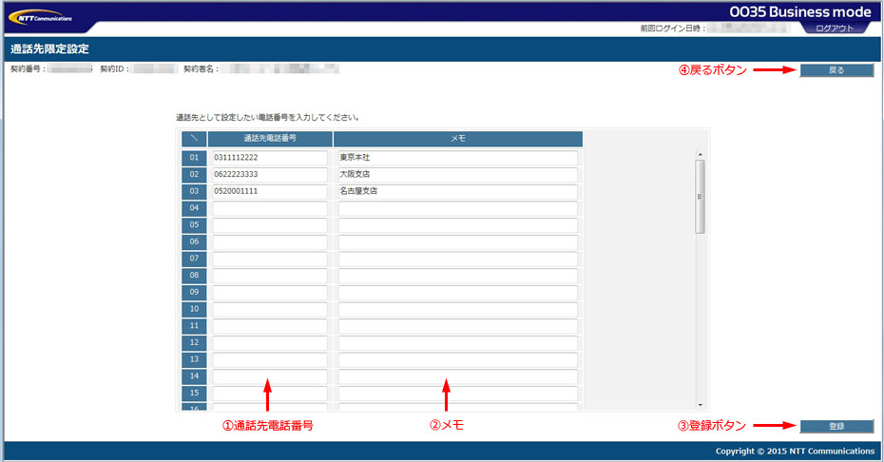The width and height of the screenshot is (884, 462).
Task: Click the 通話先電話番号 column header
Action: pos(270,139)
